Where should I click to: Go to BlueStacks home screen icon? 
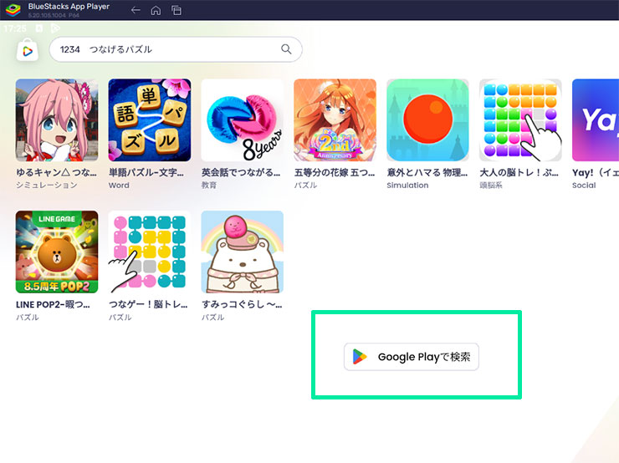156,10
